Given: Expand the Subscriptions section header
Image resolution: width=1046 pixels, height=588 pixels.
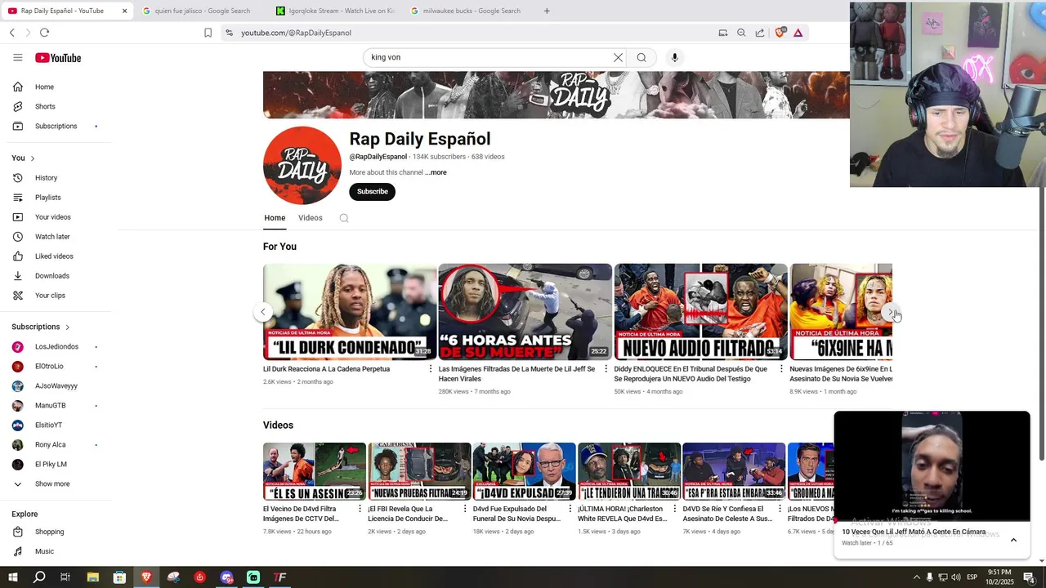Looking at the screenshot, I should coord(41,327).
